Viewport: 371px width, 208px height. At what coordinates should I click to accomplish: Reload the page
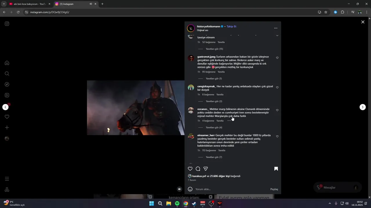pyautogui.click(x=18, y=12)
